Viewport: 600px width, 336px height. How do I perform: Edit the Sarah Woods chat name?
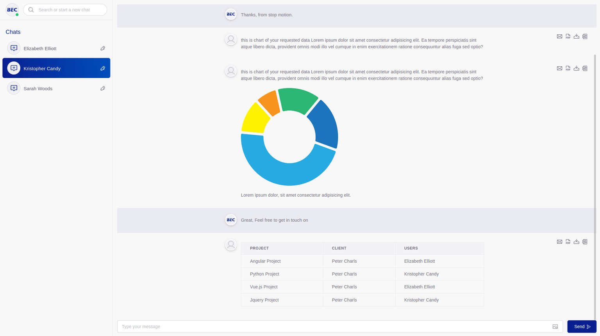pyautogui.click(x=103, y=89)
